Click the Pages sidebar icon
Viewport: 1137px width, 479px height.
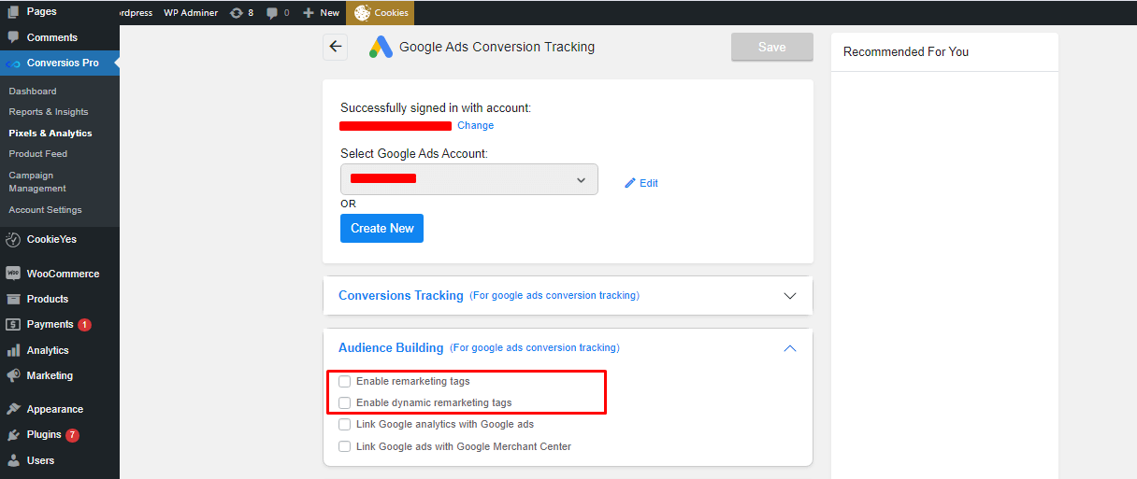tap(13, 11)
